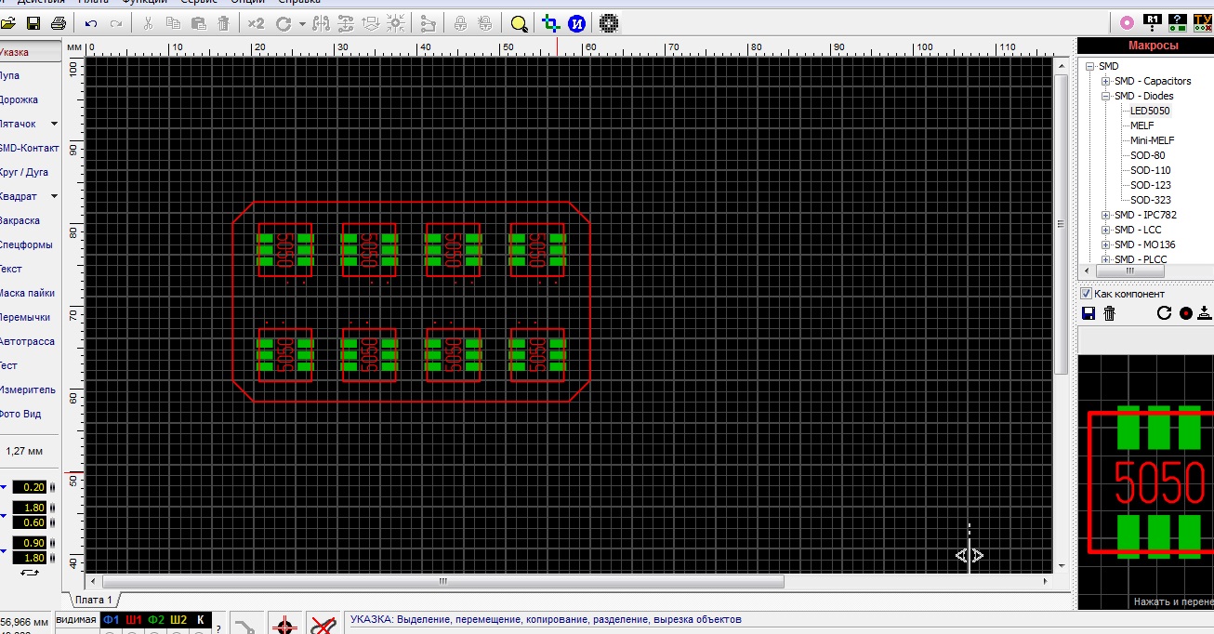
Task: Select the Ш2 layer
Action: 178,620
